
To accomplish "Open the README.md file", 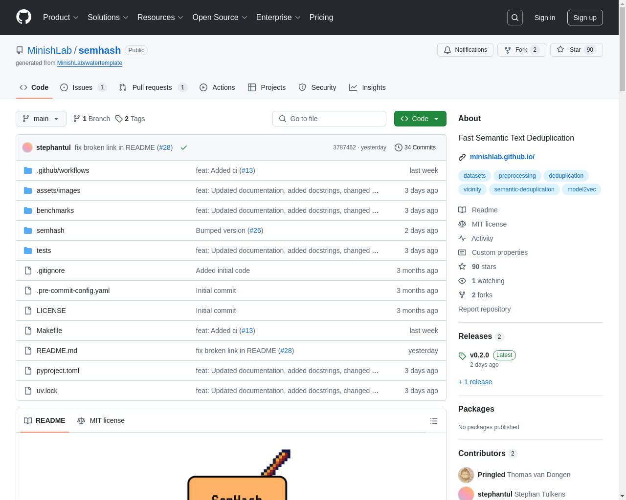I will point(57,351).
